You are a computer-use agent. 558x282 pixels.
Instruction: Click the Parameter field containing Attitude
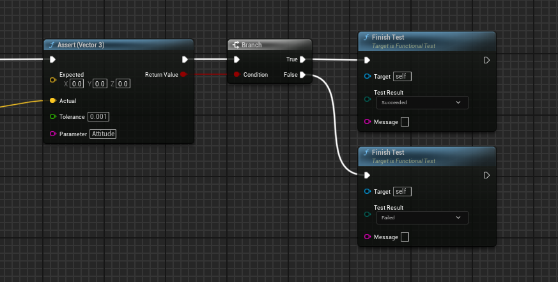pyautogui.click(x=103, y=134)
